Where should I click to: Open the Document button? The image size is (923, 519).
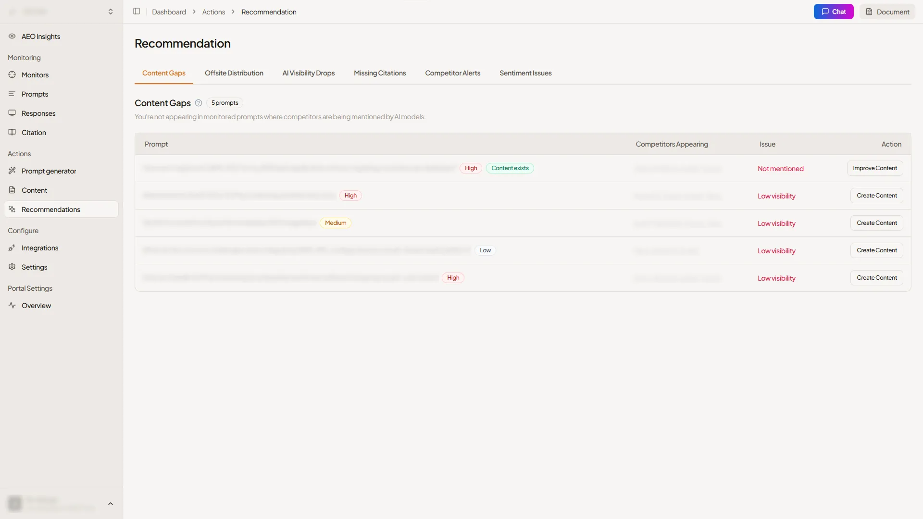[887, 12]
